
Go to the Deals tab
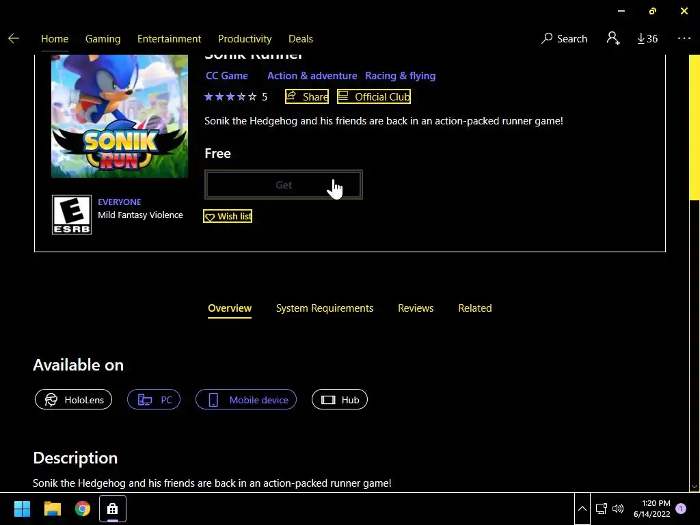(301, 39)
